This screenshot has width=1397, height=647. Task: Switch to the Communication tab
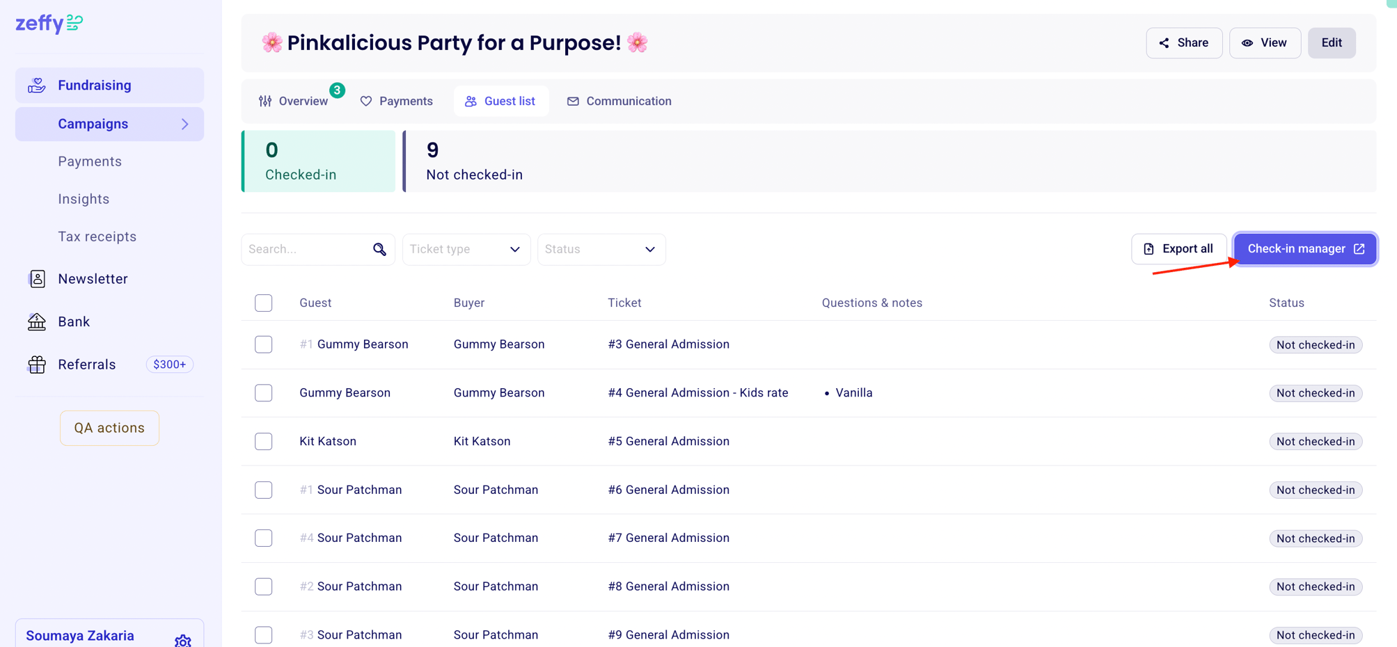tap(619, 102)
